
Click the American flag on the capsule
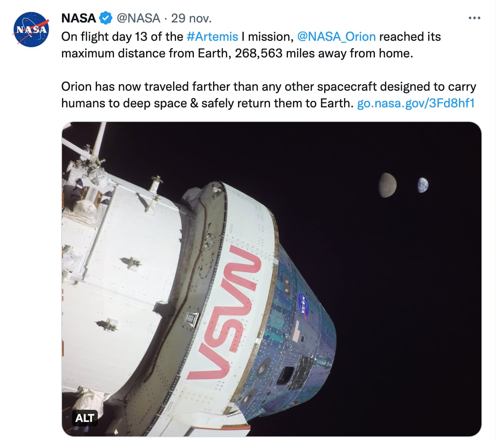pos(296,334)
